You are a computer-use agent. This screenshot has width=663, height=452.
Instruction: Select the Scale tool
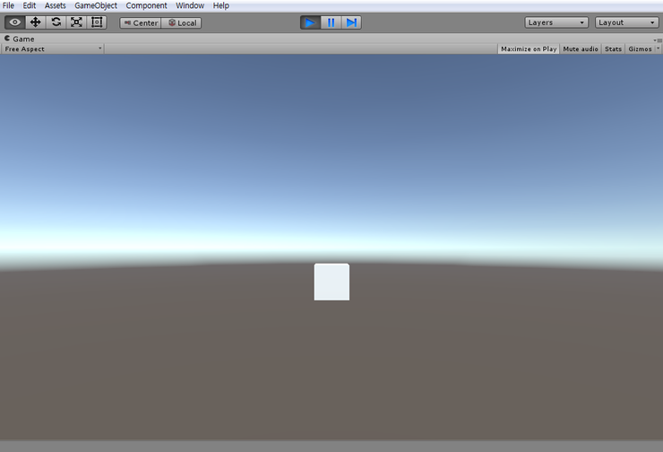point(76,22)
